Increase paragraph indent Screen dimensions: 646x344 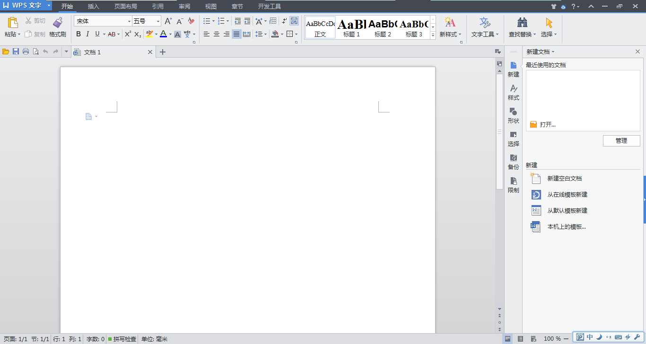point(247,21)
